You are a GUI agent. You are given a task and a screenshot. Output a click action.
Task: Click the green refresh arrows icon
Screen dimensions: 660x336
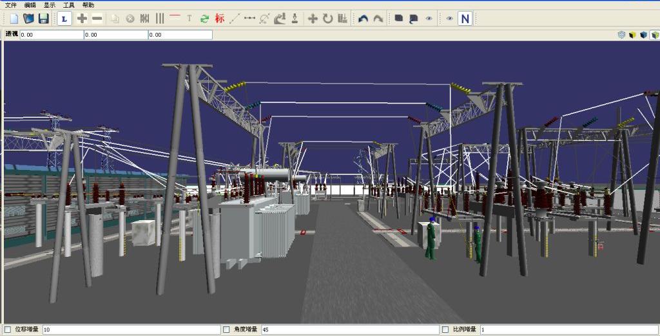click(x=204, y=19)
